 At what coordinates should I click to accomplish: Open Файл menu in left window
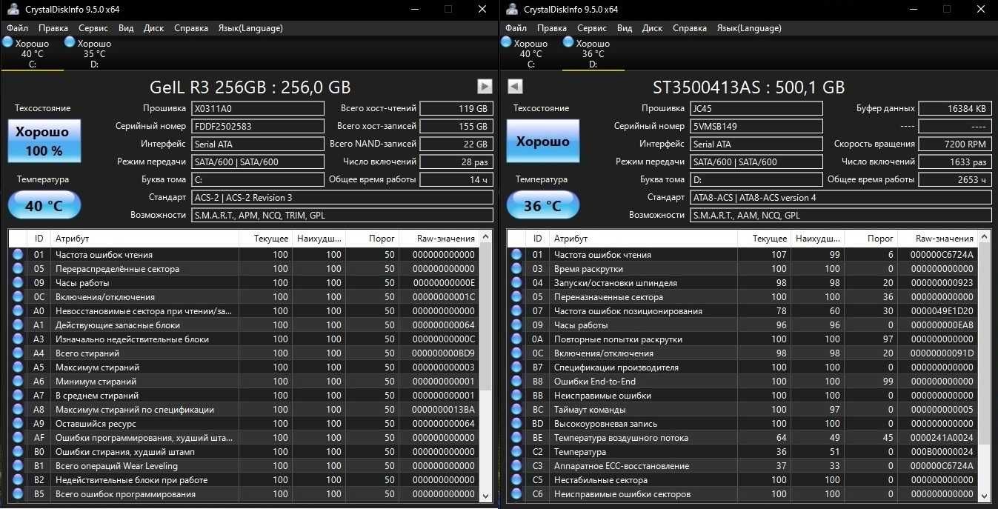click(18, 28)
